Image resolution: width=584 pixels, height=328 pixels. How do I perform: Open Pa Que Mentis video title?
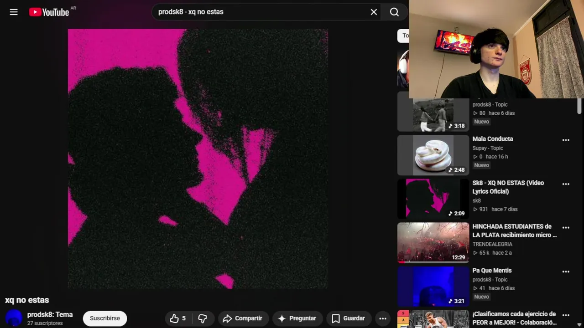pyautogui.click(x=492, y=271)
